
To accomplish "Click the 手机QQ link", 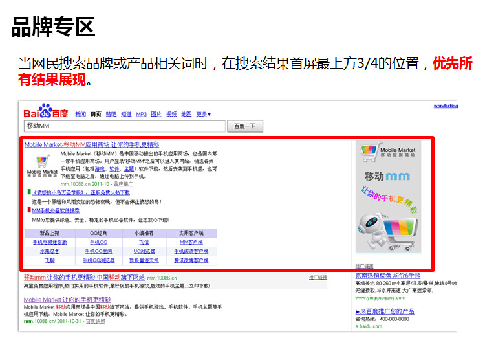I will (x=99, y=242).
